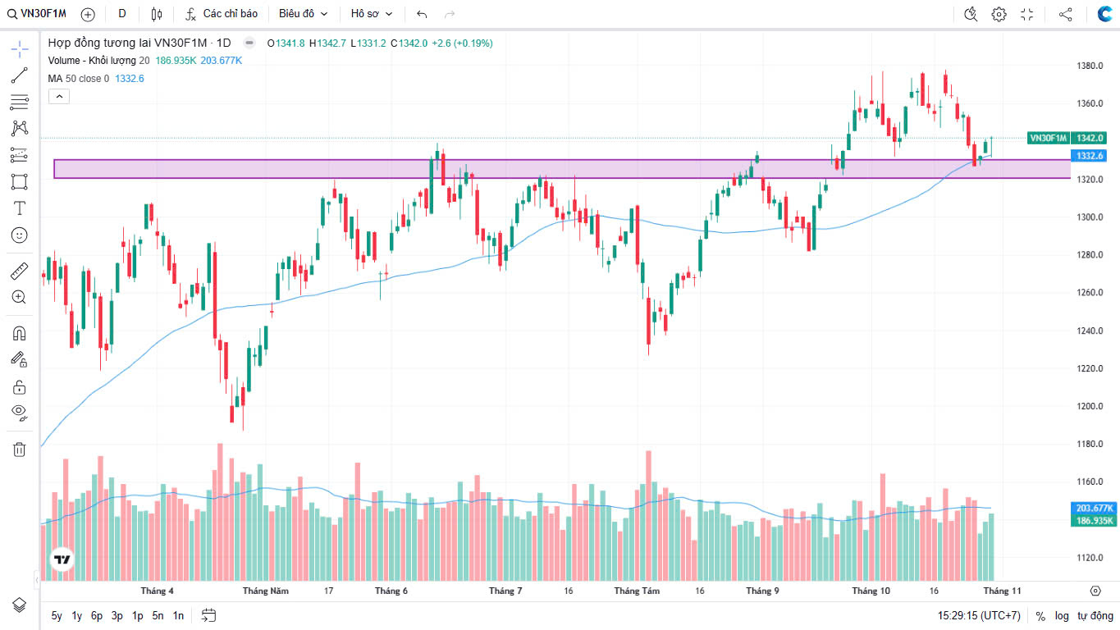Open the candlestick chart style selector
This screenshot has height=630, width=1120.
[x=157, y=14]
